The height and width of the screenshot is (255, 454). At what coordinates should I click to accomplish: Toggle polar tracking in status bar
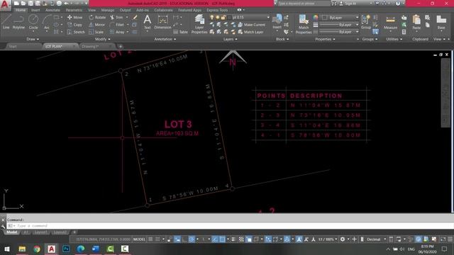[192, 239]
